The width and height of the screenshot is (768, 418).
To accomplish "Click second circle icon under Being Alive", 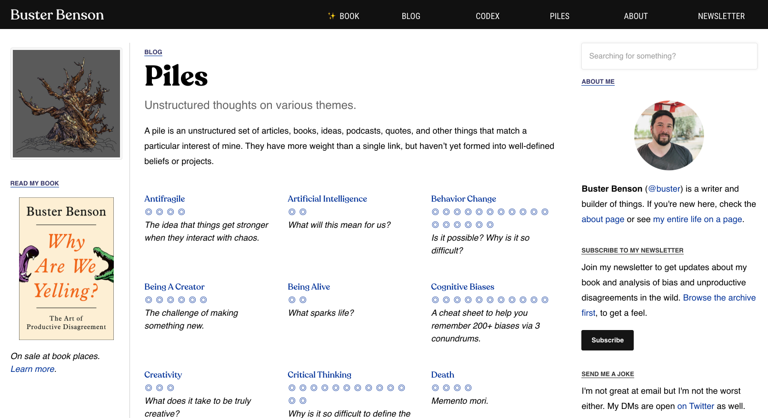I will (303, 300).
